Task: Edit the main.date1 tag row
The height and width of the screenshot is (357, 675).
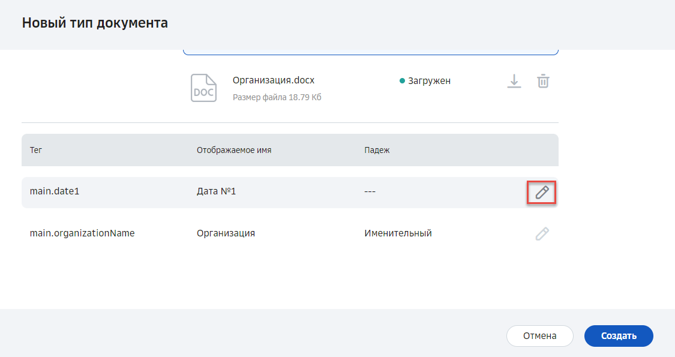Action: (542, 193)
